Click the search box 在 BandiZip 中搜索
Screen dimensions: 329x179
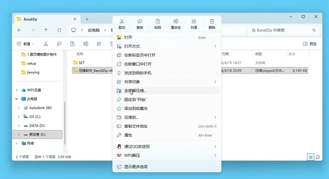click(x=284, y=30)
